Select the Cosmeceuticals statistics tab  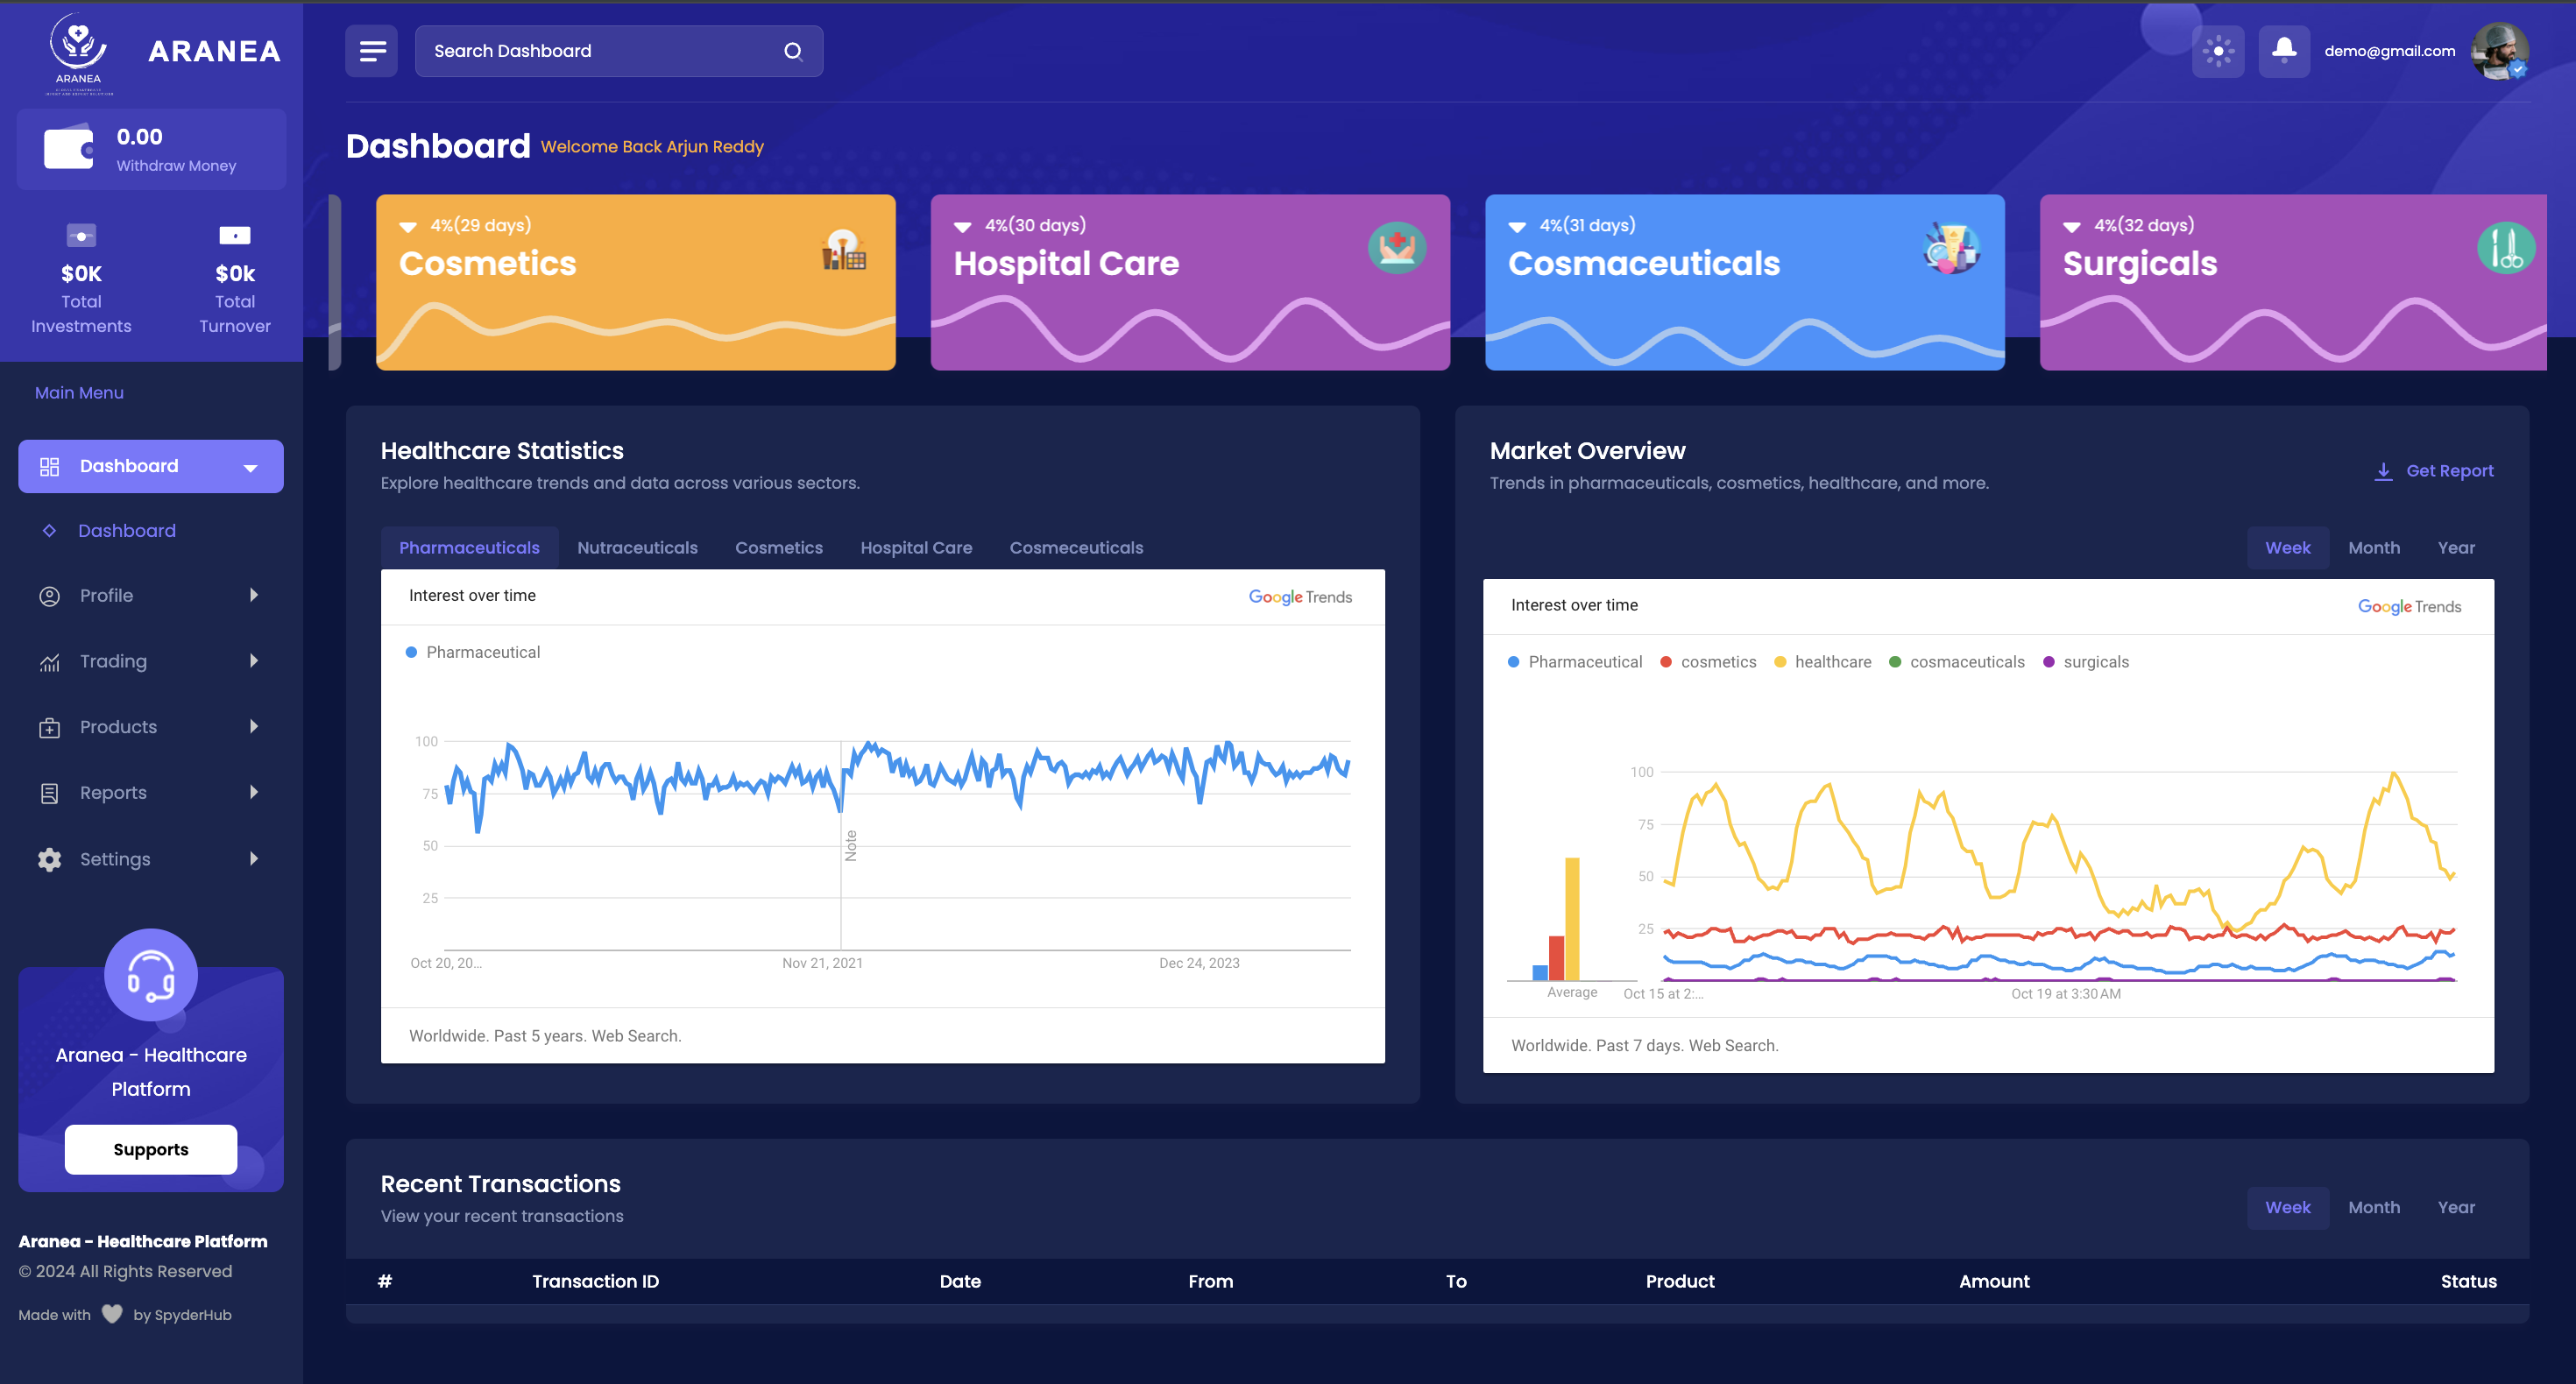click(x=1076, y=548)
